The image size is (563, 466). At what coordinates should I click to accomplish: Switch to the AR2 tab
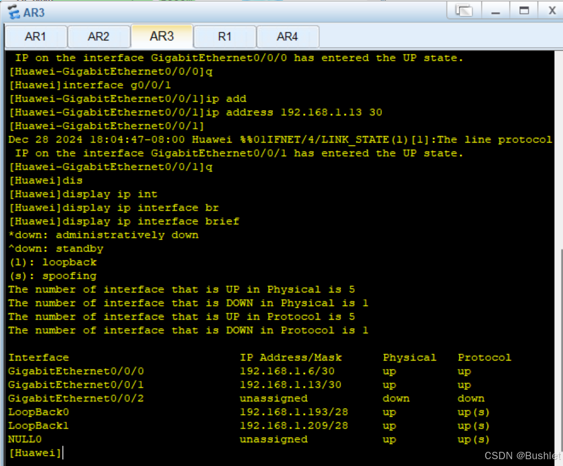pos(98,37)
